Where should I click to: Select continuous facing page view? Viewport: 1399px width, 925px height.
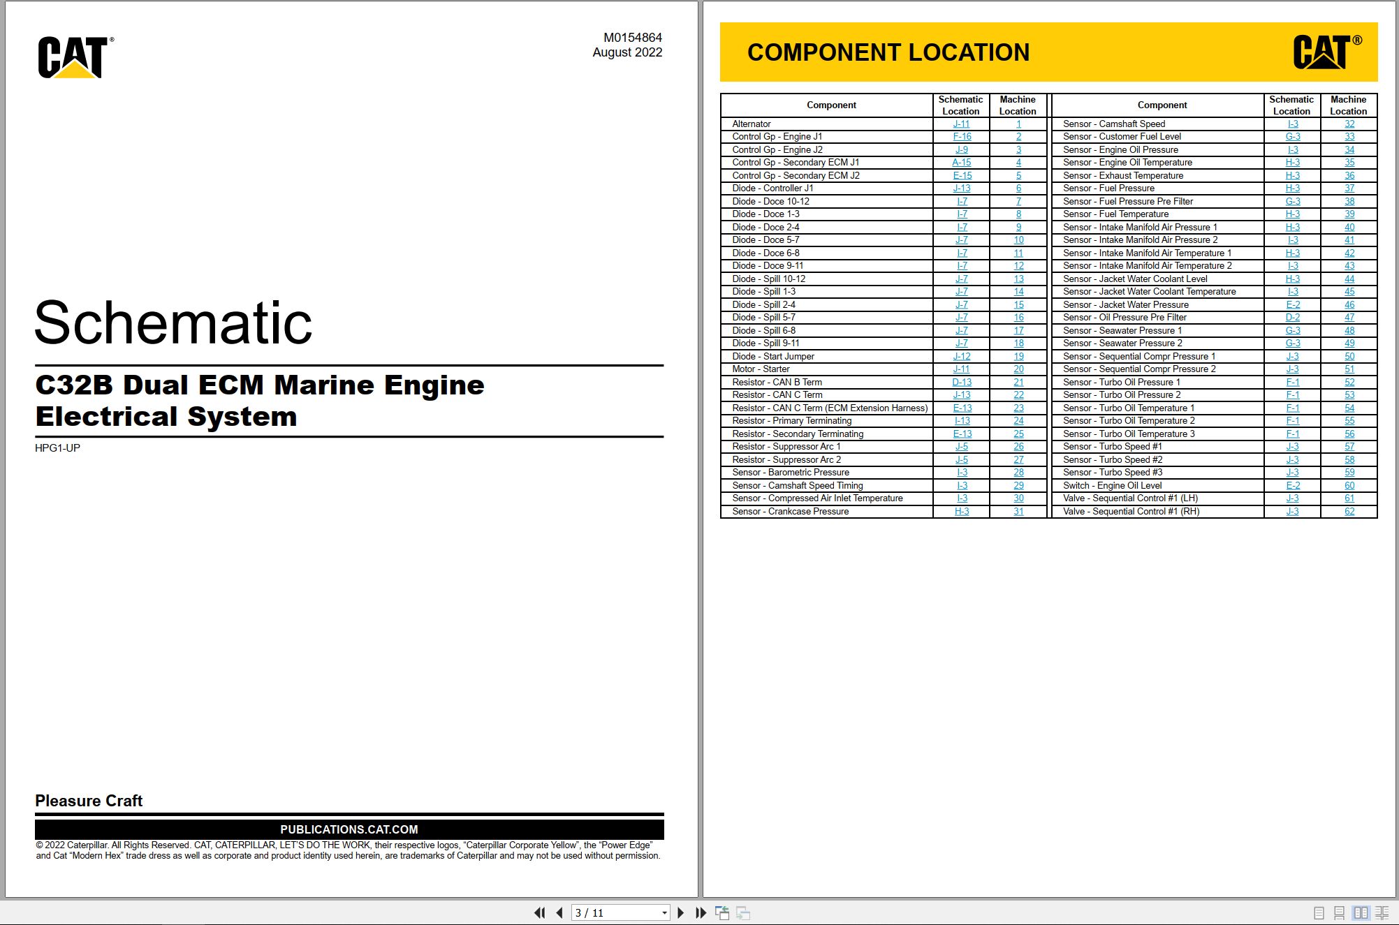pyautogui.click(x=1382, y=912)
